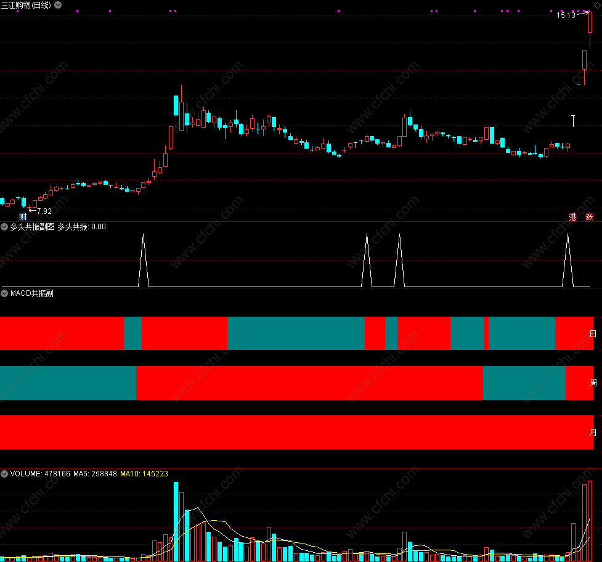The height and width of the screenshot is (562, 602).
Task: Click the red 涨 badge
Action: click(589, 217)
